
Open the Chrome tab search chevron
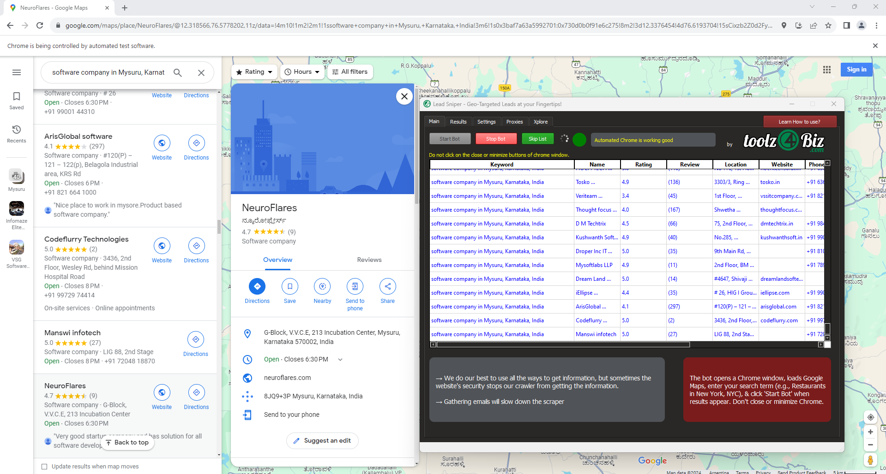812,7
